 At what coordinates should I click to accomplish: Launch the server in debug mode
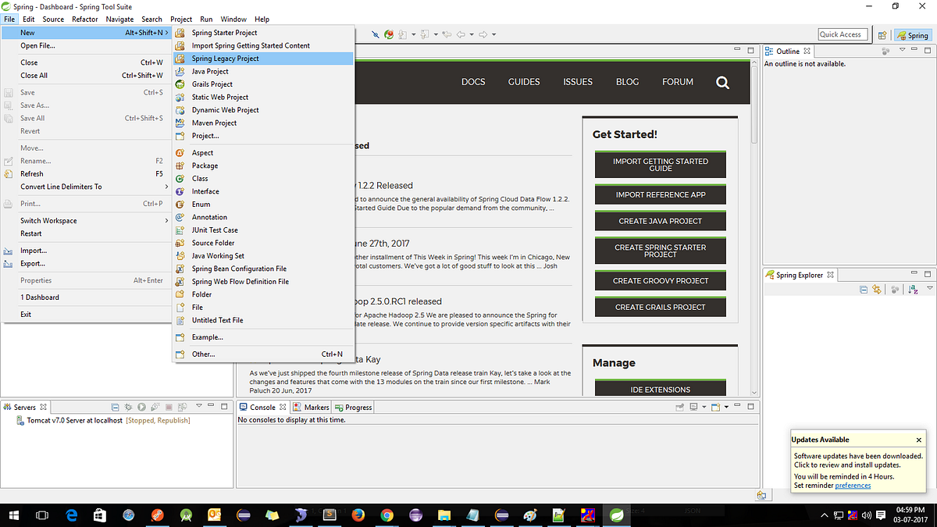[128, 407]
